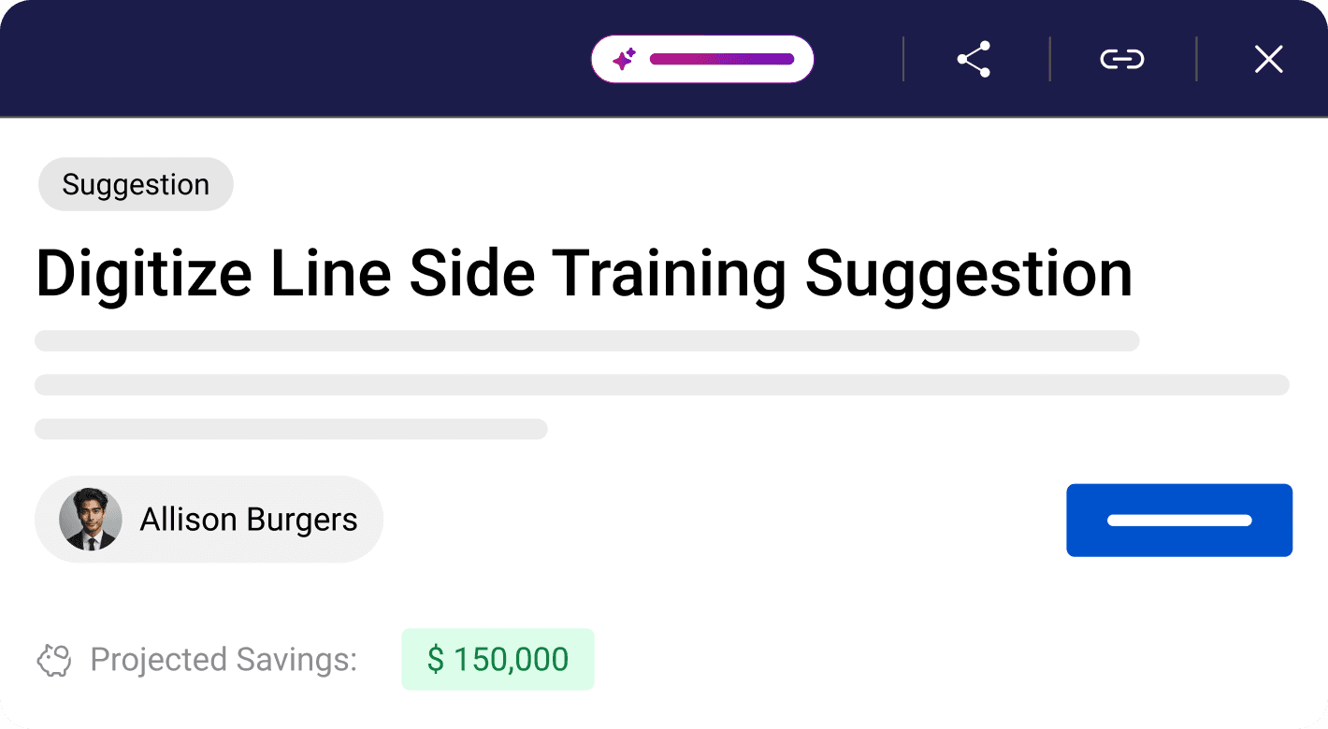Click the Projected Savings label
This screenshot has height=729, width=1328.
tap(224, 660)
